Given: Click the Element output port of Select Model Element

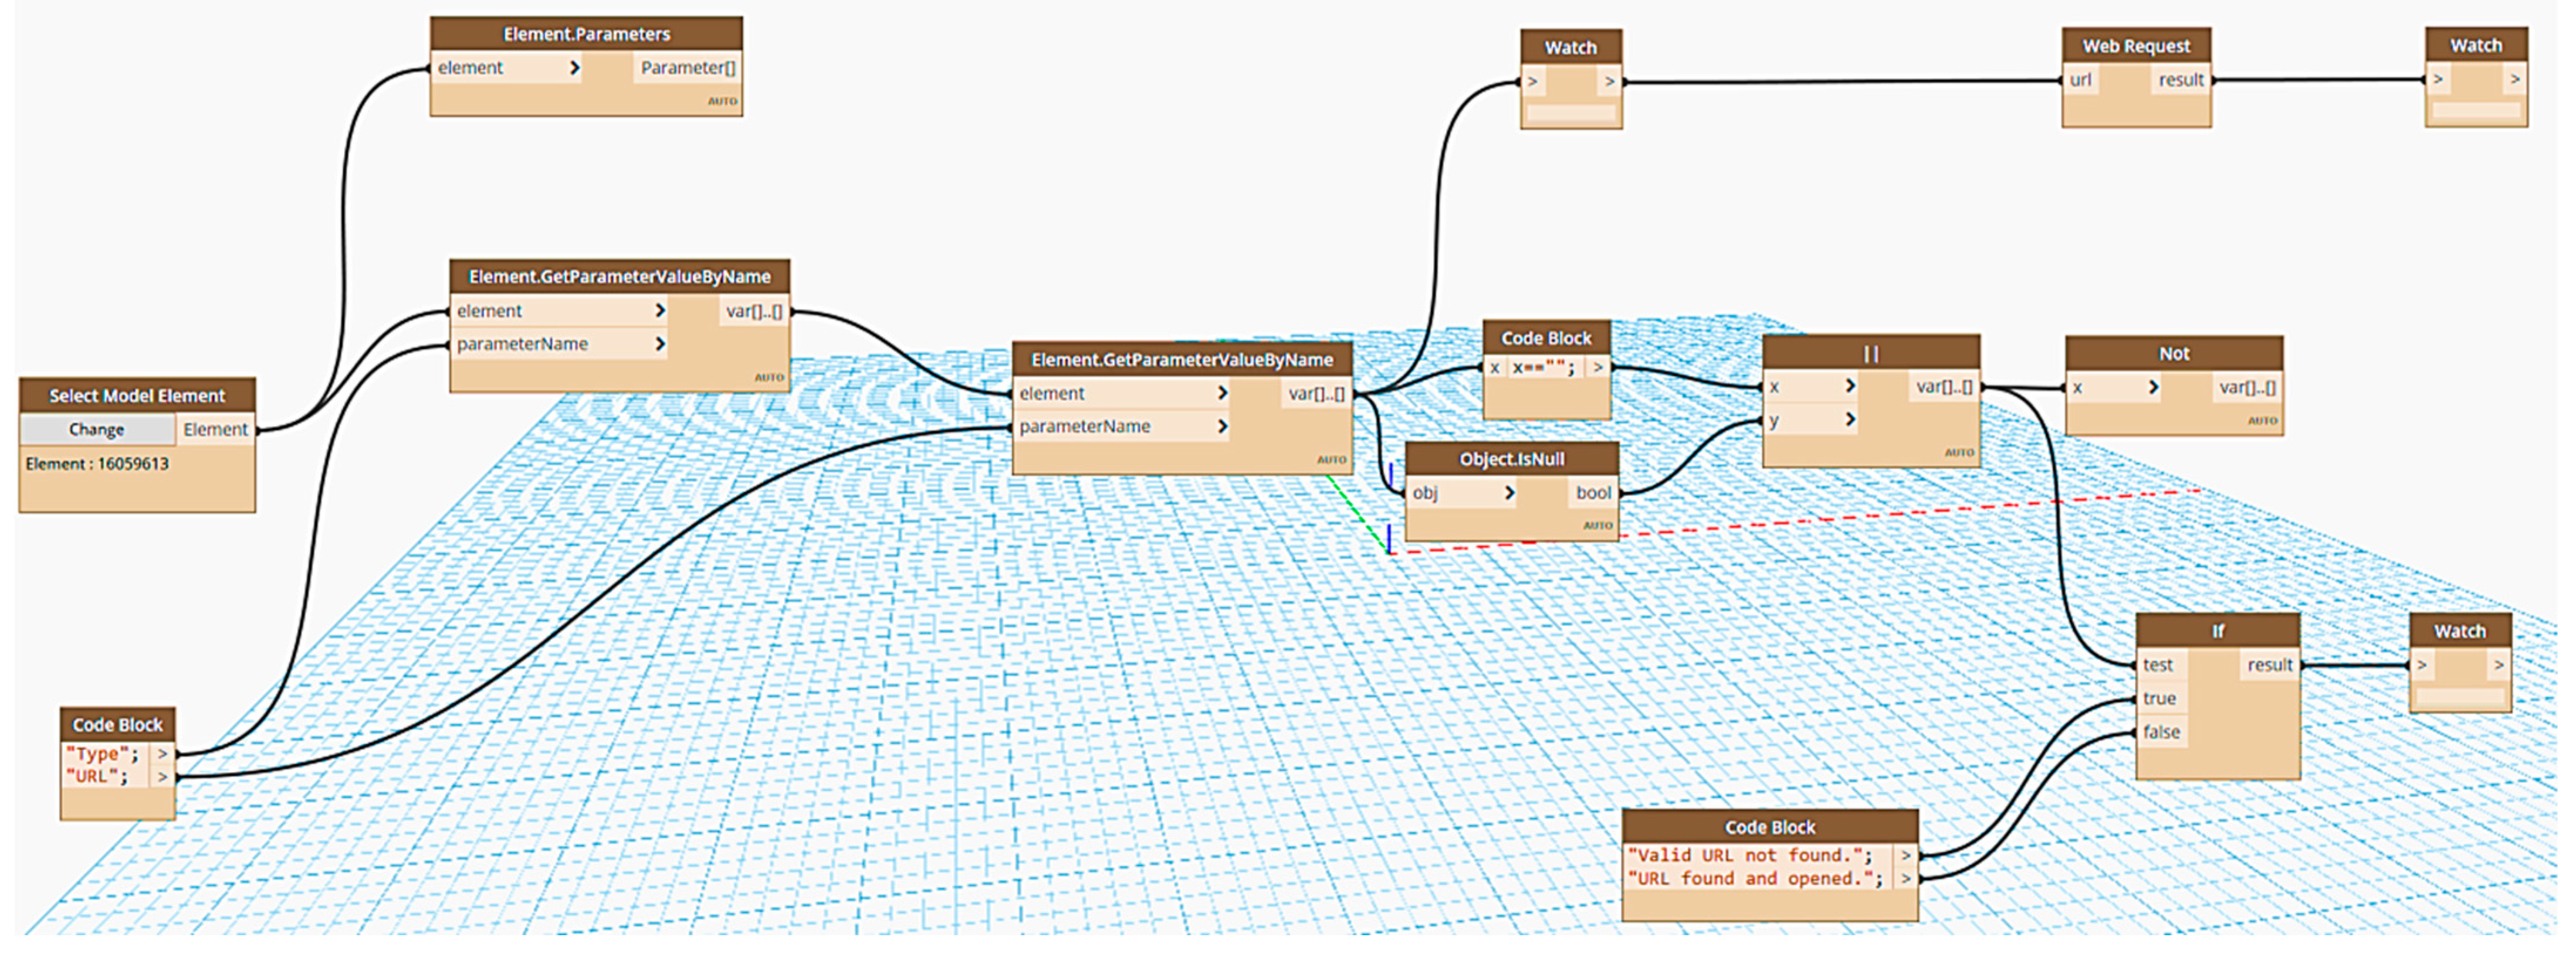Looking at the screenshot, I should (215, 430).
